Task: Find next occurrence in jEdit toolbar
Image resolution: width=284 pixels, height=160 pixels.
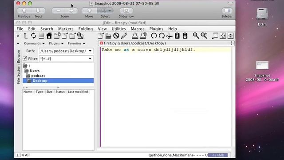Action: [x=204, y=36]
